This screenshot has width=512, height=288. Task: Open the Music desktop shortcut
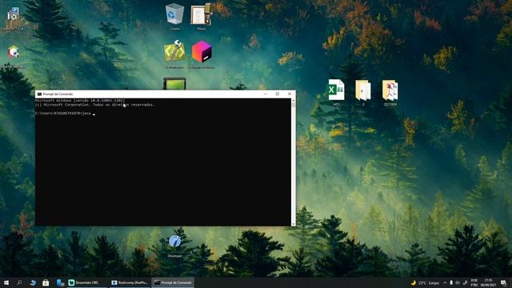[x=202, y=14]
